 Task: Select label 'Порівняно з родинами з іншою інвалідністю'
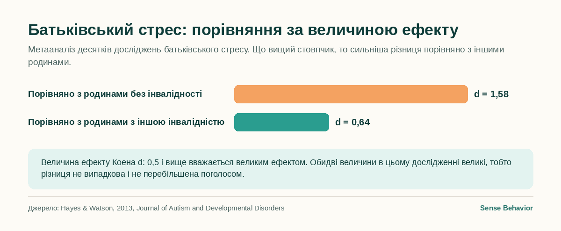coord(126,122)
